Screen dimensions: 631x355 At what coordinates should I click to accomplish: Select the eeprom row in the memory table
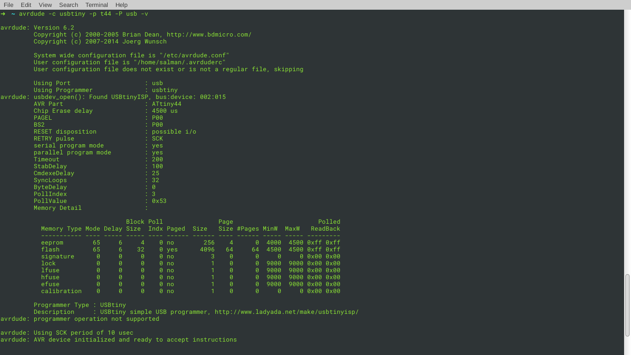185,242
